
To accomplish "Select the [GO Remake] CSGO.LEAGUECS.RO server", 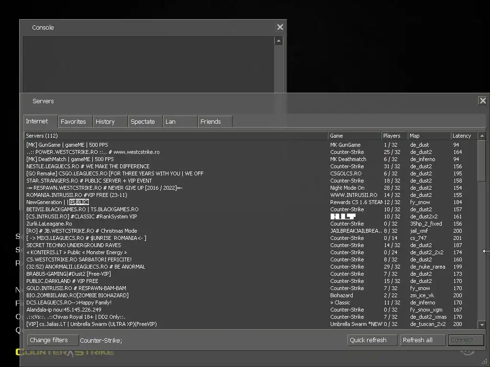I will [251, 173].
